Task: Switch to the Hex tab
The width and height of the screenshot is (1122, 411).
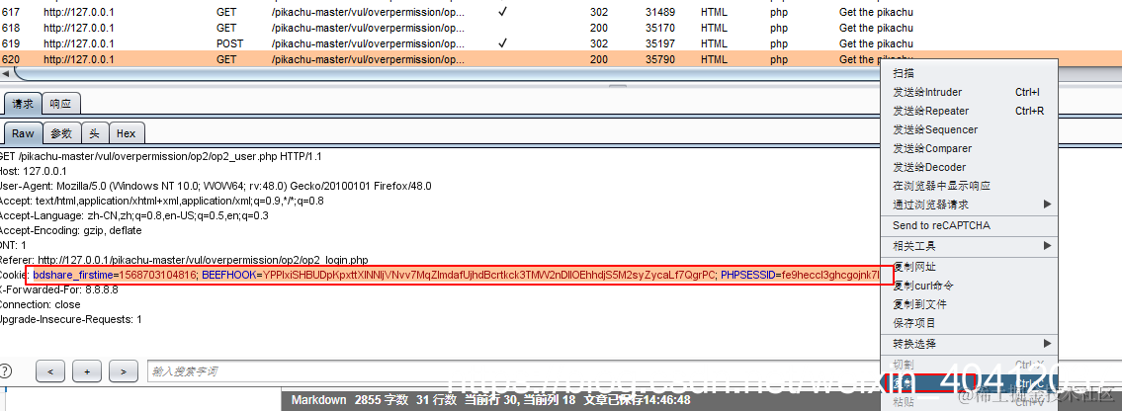Action: click(127, 133)
